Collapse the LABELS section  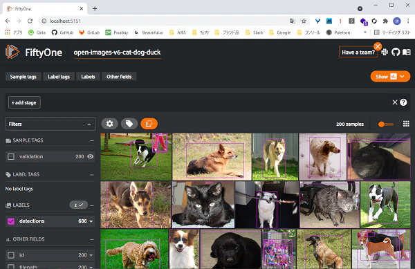92,205
